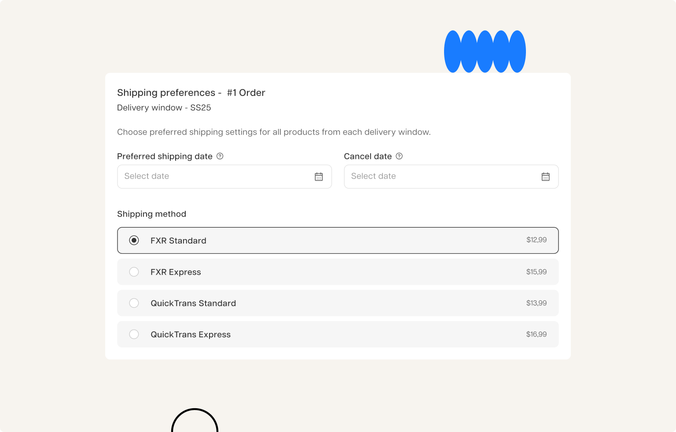This screenshot has height=432, width=676.
Task: Click the Shipping preferences #1 Order heading
Action: point(191,93)
